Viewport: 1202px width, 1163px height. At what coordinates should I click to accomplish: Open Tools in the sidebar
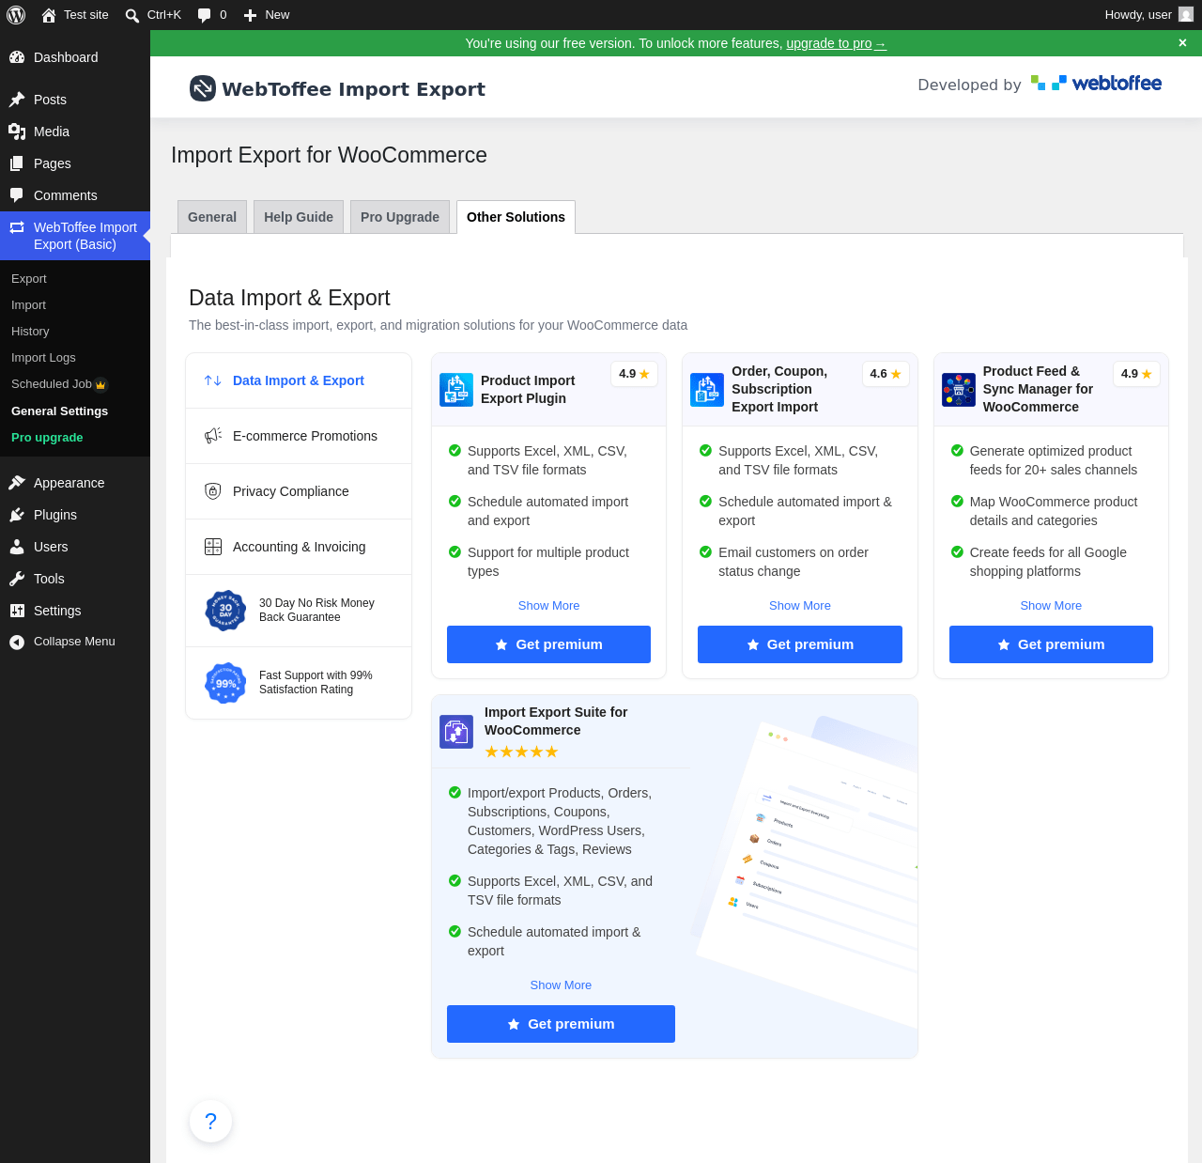pyautogui.click(x=75, y=579)
